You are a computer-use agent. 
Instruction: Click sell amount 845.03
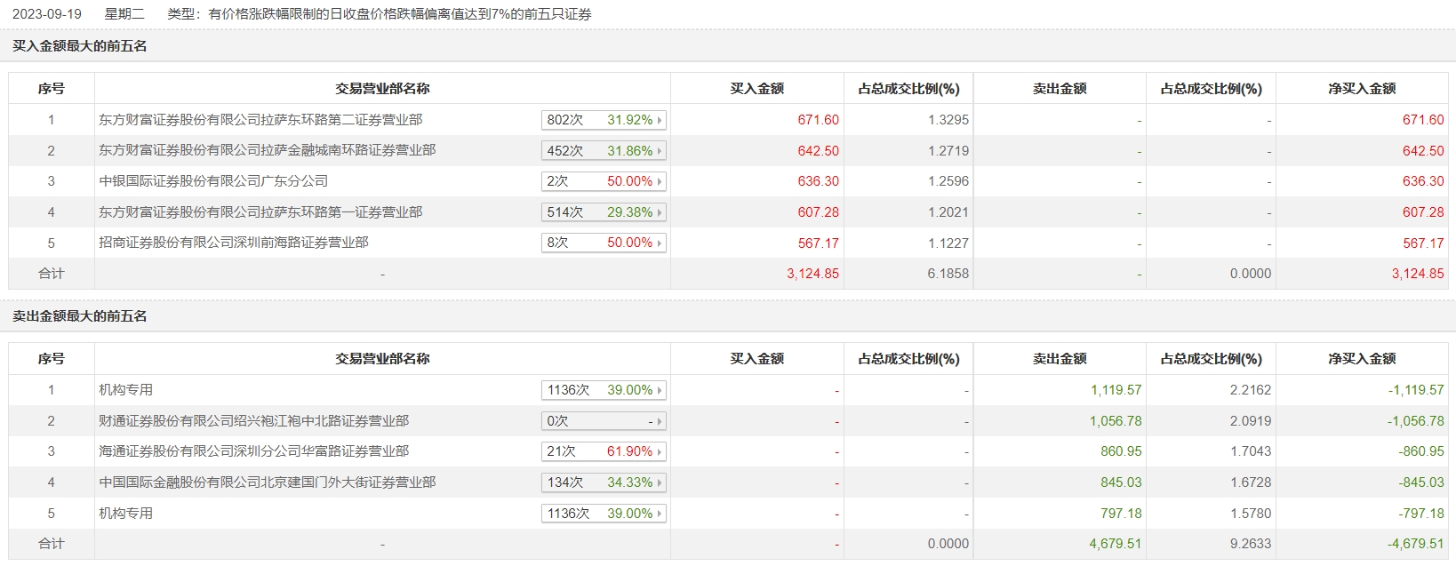pyautogui.click(x=1121, y=482)
